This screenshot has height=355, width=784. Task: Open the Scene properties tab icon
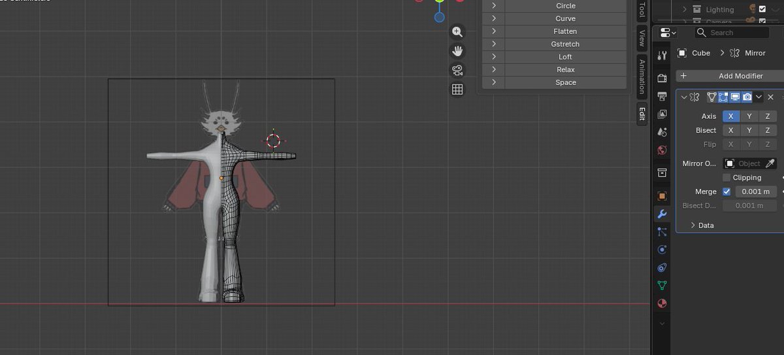tap(662, 131)
